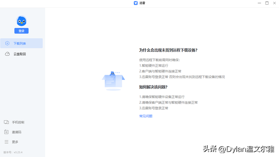The height and width of the screenshot is (157, 279).
Task: Click the 云盘取回 cloud icon
Action: click(7, 54)
